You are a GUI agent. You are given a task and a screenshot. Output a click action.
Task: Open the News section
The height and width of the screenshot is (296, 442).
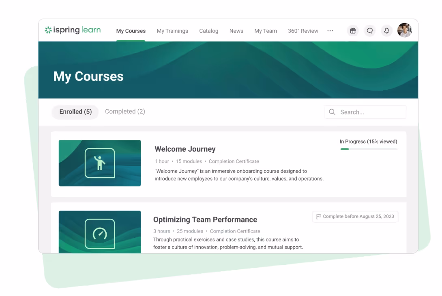[x=236, y=31]
